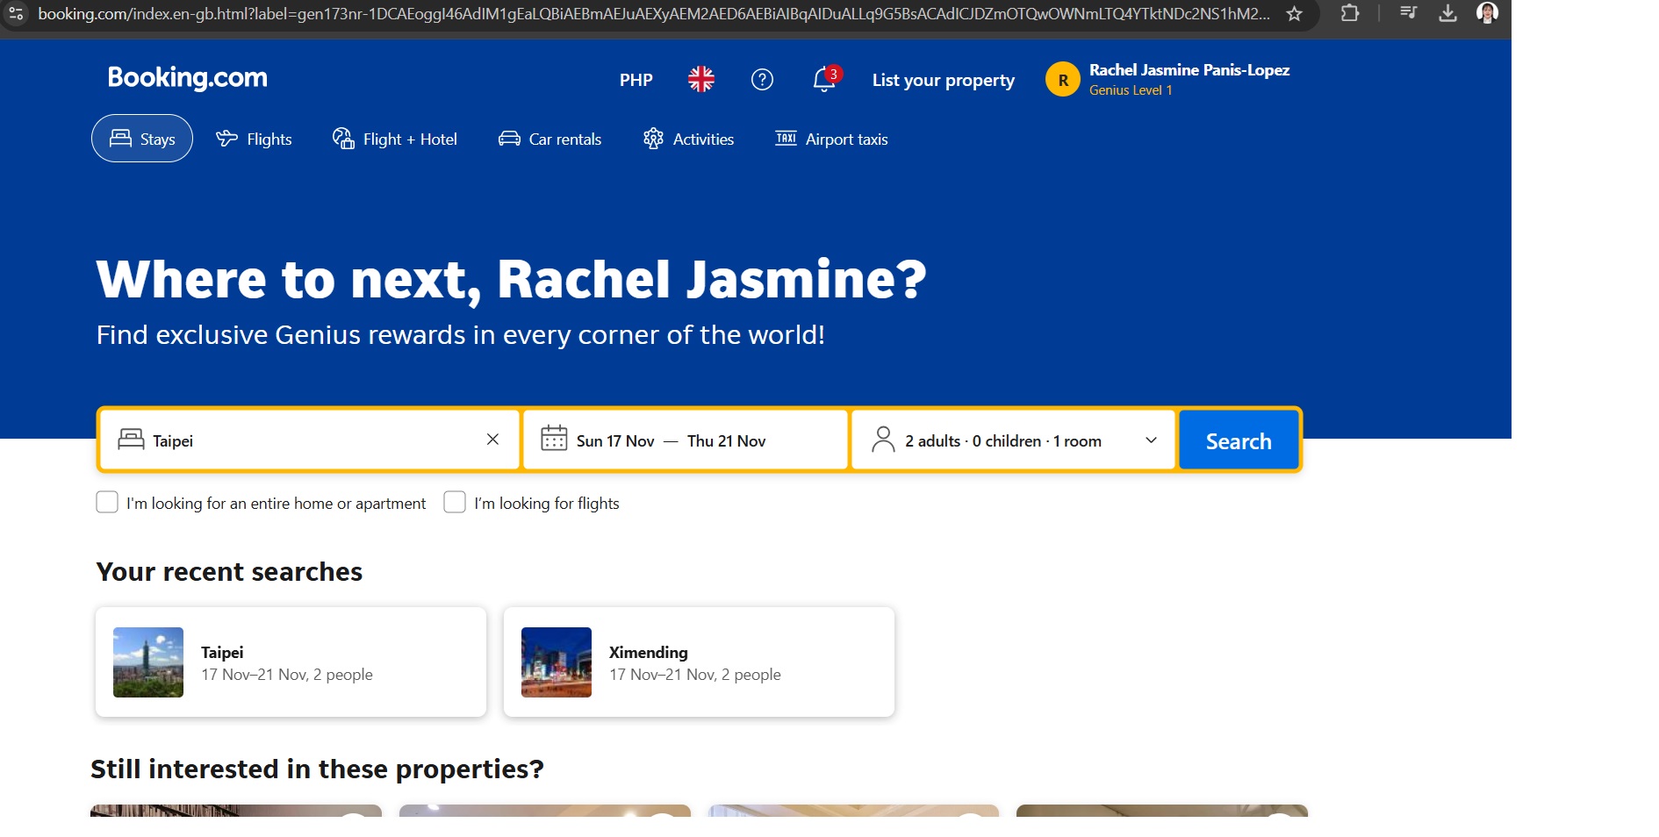Clear the Taipei destination with the X

492,440
